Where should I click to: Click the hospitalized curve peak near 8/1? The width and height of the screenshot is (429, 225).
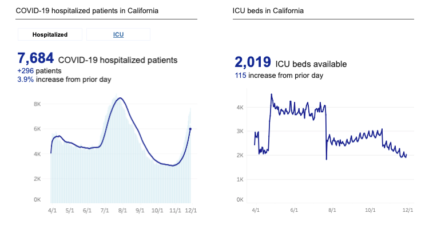(120, 98)
